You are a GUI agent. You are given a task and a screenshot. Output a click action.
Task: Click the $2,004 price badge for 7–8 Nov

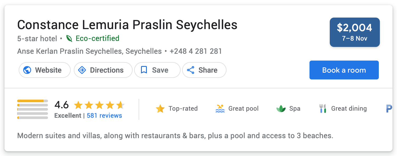point(355,32)
